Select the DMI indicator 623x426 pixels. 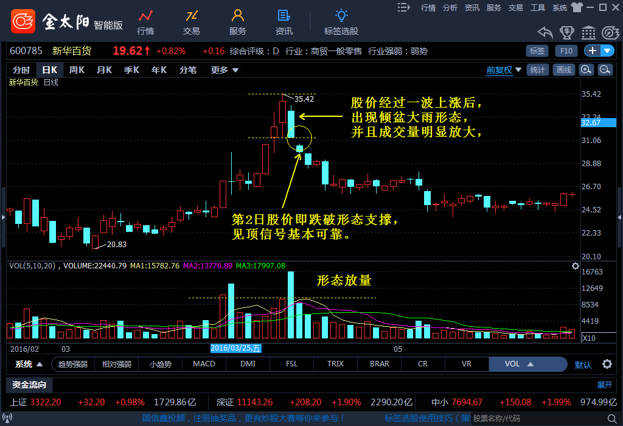(248, 364)
